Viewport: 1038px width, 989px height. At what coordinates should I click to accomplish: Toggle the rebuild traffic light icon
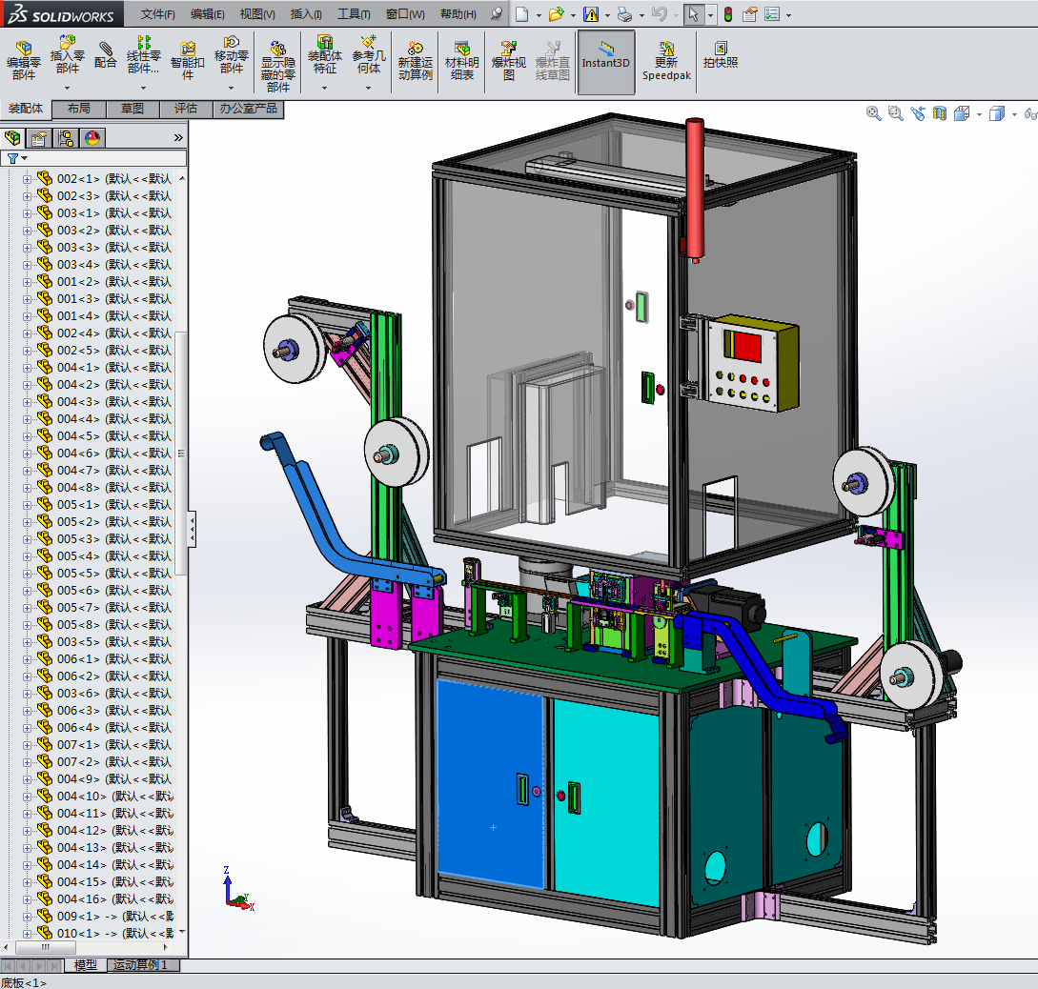(x=727, y=14)
